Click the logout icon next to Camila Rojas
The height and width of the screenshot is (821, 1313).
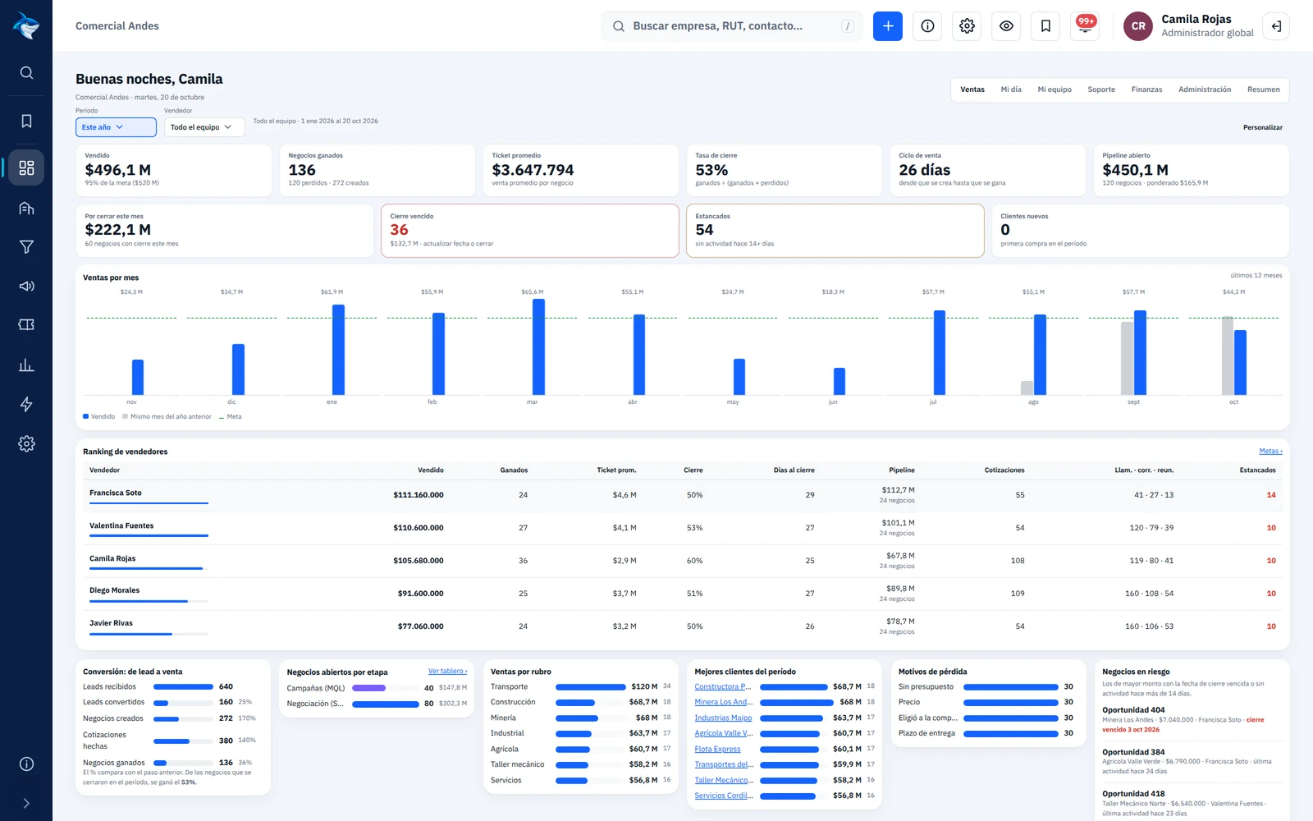[x=1276, y=26]
